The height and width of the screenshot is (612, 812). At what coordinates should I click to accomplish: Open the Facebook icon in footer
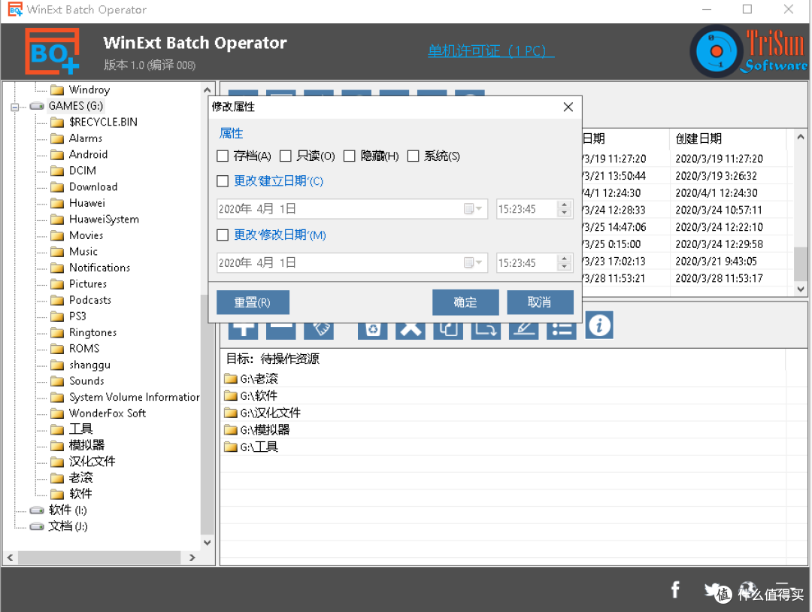pyautogui.click(x=675, y=590)
